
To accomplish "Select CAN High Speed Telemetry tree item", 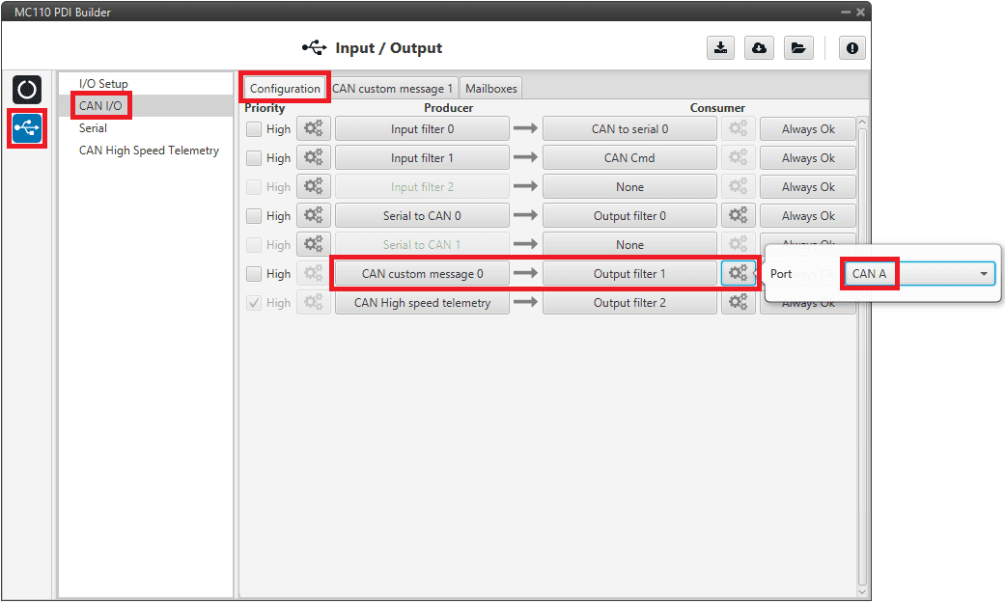I will click(x=149, y=151).
